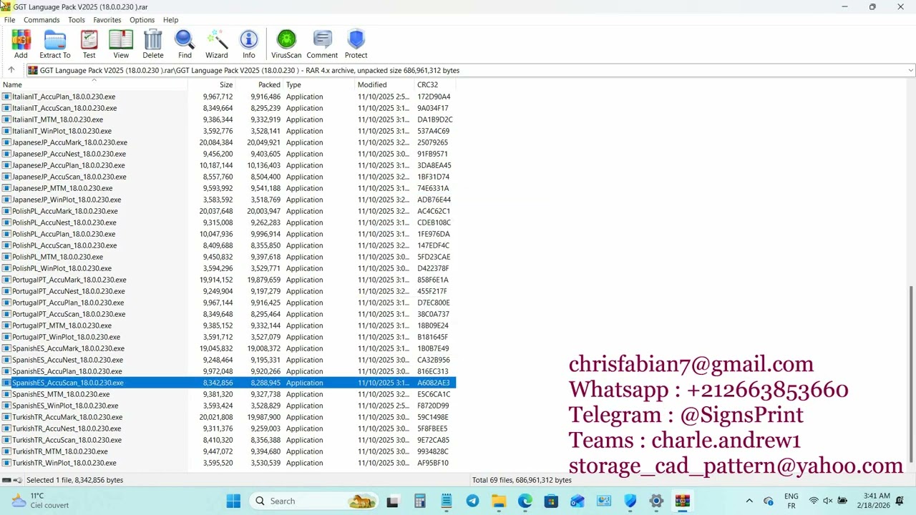Open Telegram from the taskbar
The width and height of the screenshot is (916, 515).
pyautogui.click(x=472, y=501)
